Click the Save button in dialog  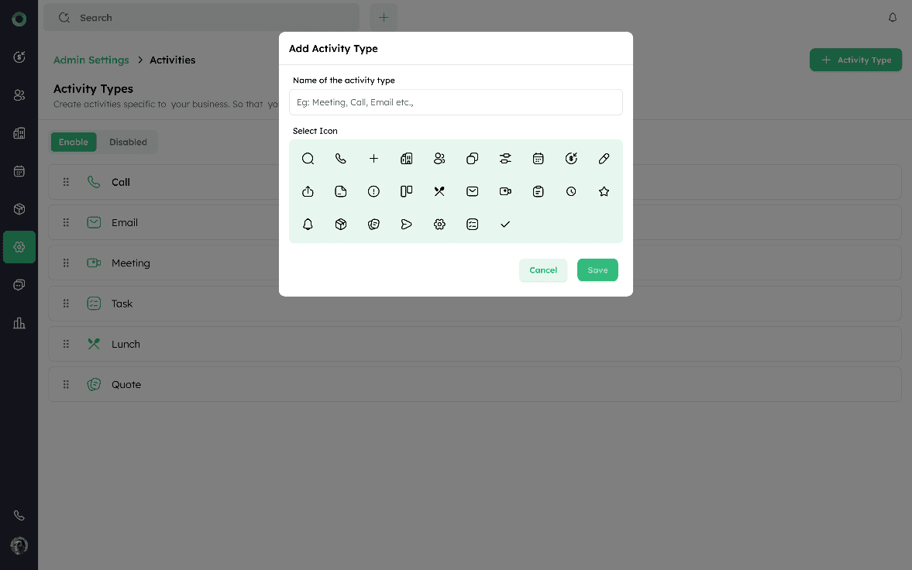pyautogui.click(x=597, y=270)
